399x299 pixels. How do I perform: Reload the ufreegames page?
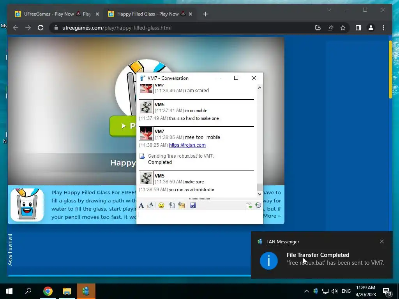(x=41, y=28)
